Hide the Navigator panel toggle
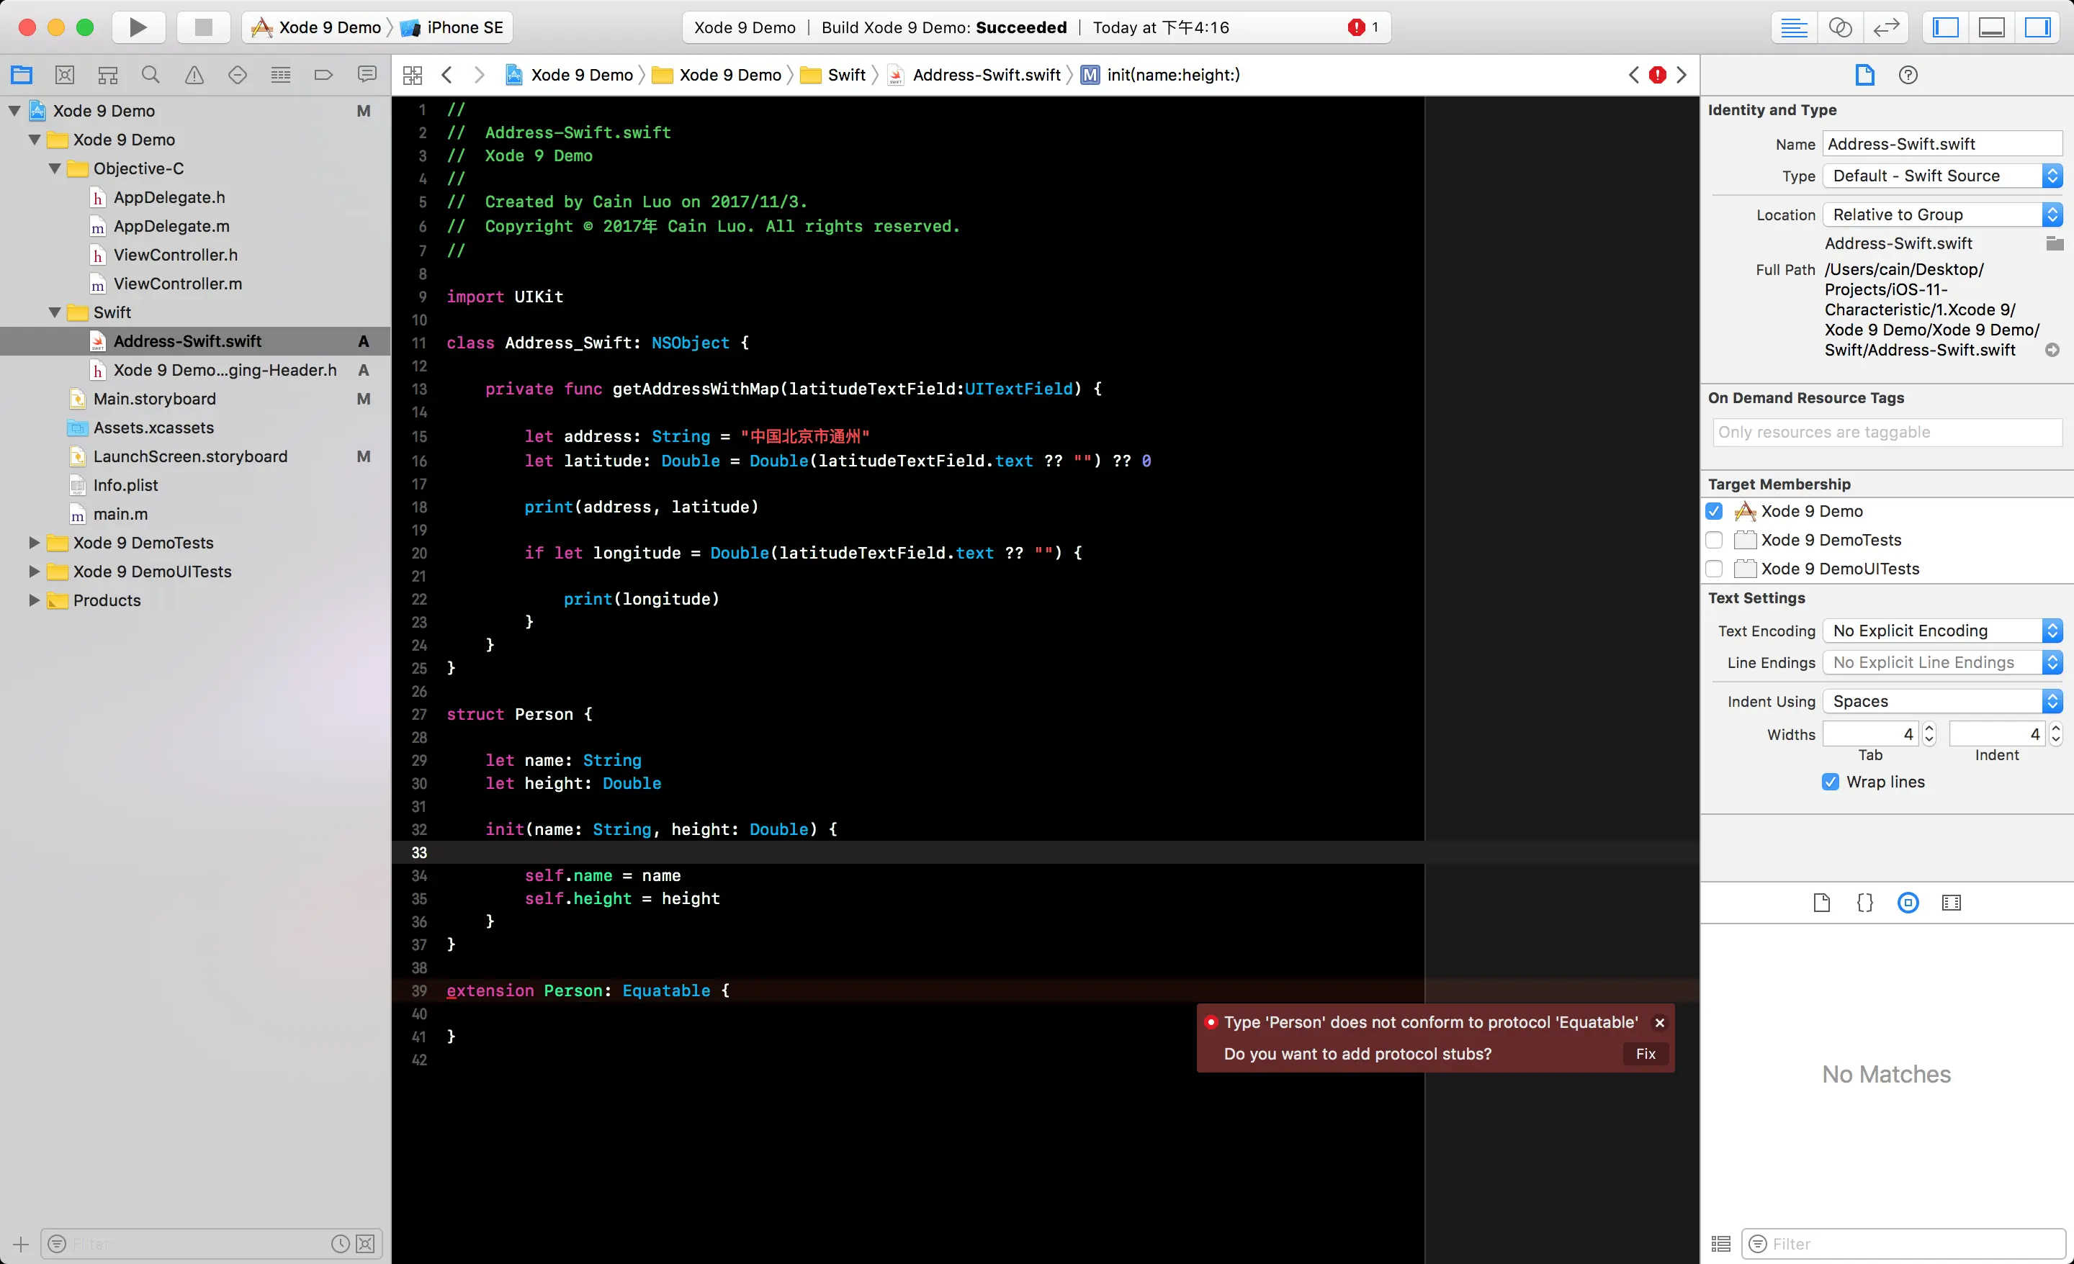 1945,27
